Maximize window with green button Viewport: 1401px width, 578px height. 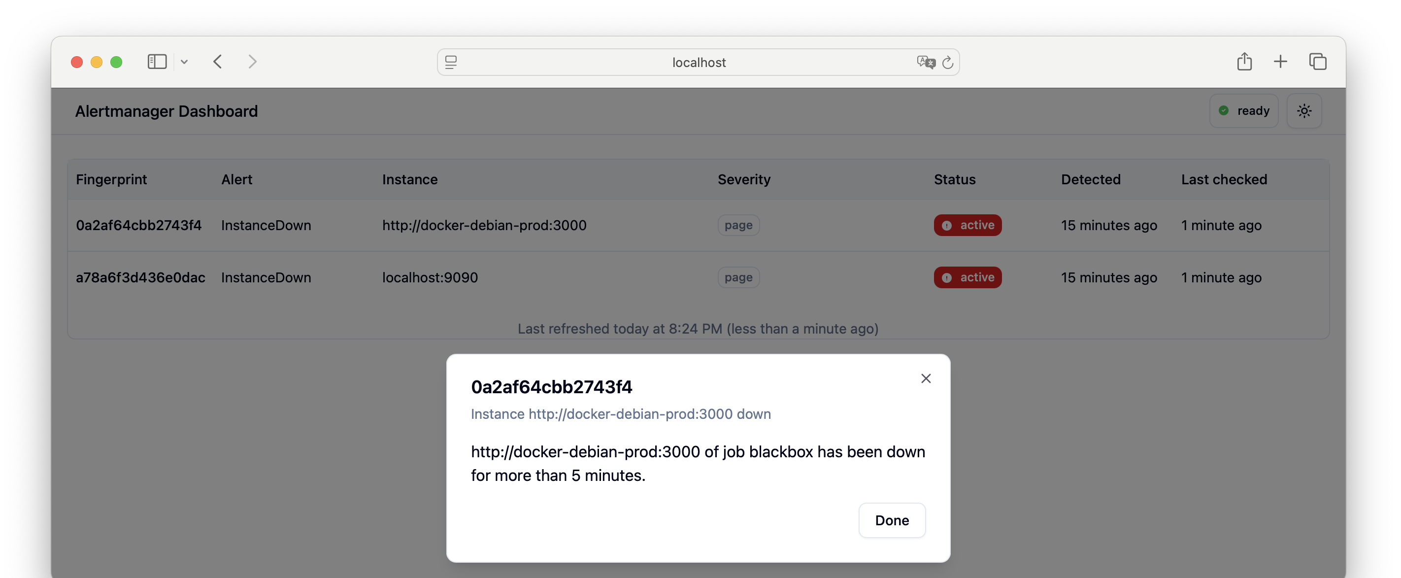pos(116,62)
